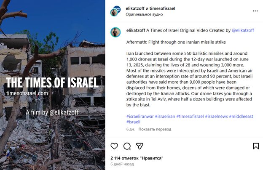Open #israeliran hashtag
The image size is (263, 170).
(165, 116)
